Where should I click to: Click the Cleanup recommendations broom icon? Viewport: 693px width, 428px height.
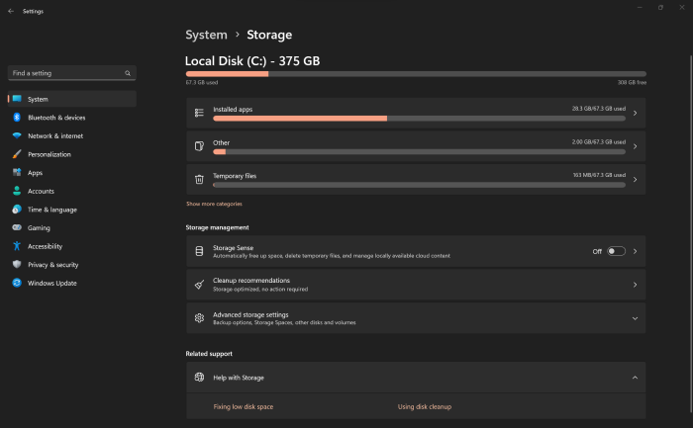pos(199,285)
